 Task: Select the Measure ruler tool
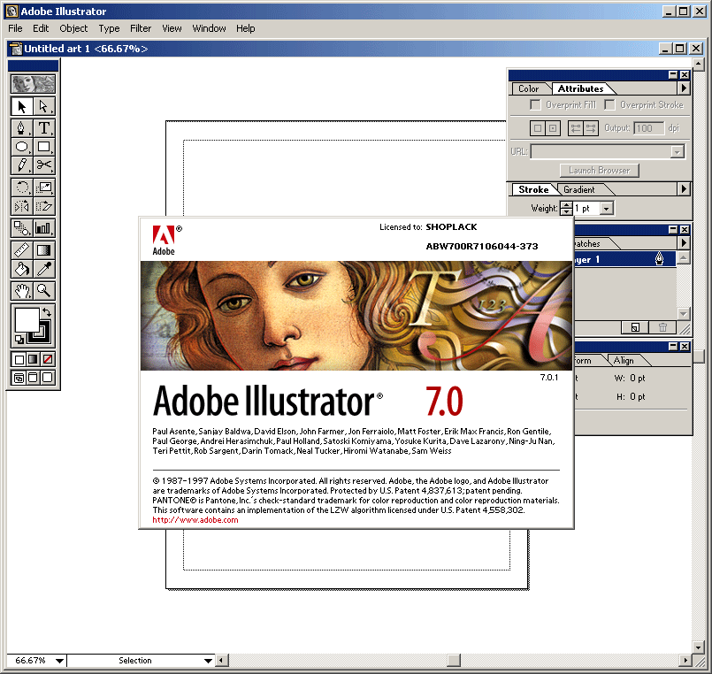click(x=21, y=249)
